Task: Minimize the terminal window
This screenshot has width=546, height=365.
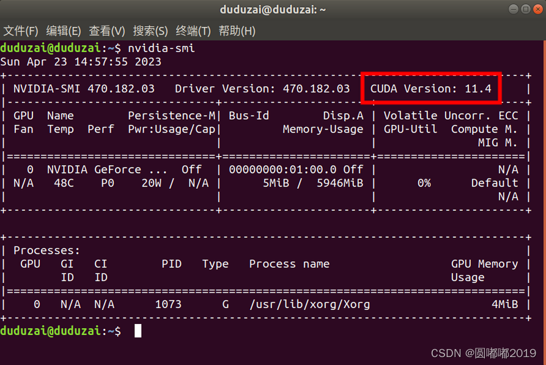Action: [x=513, y=9]
